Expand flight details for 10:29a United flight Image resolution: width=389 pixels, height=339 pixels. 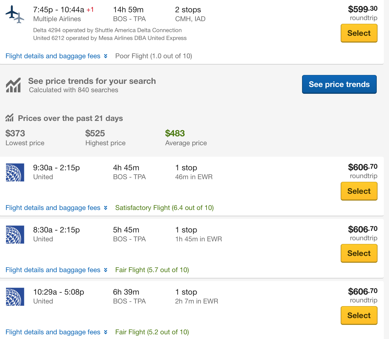(x=56, y=332)
